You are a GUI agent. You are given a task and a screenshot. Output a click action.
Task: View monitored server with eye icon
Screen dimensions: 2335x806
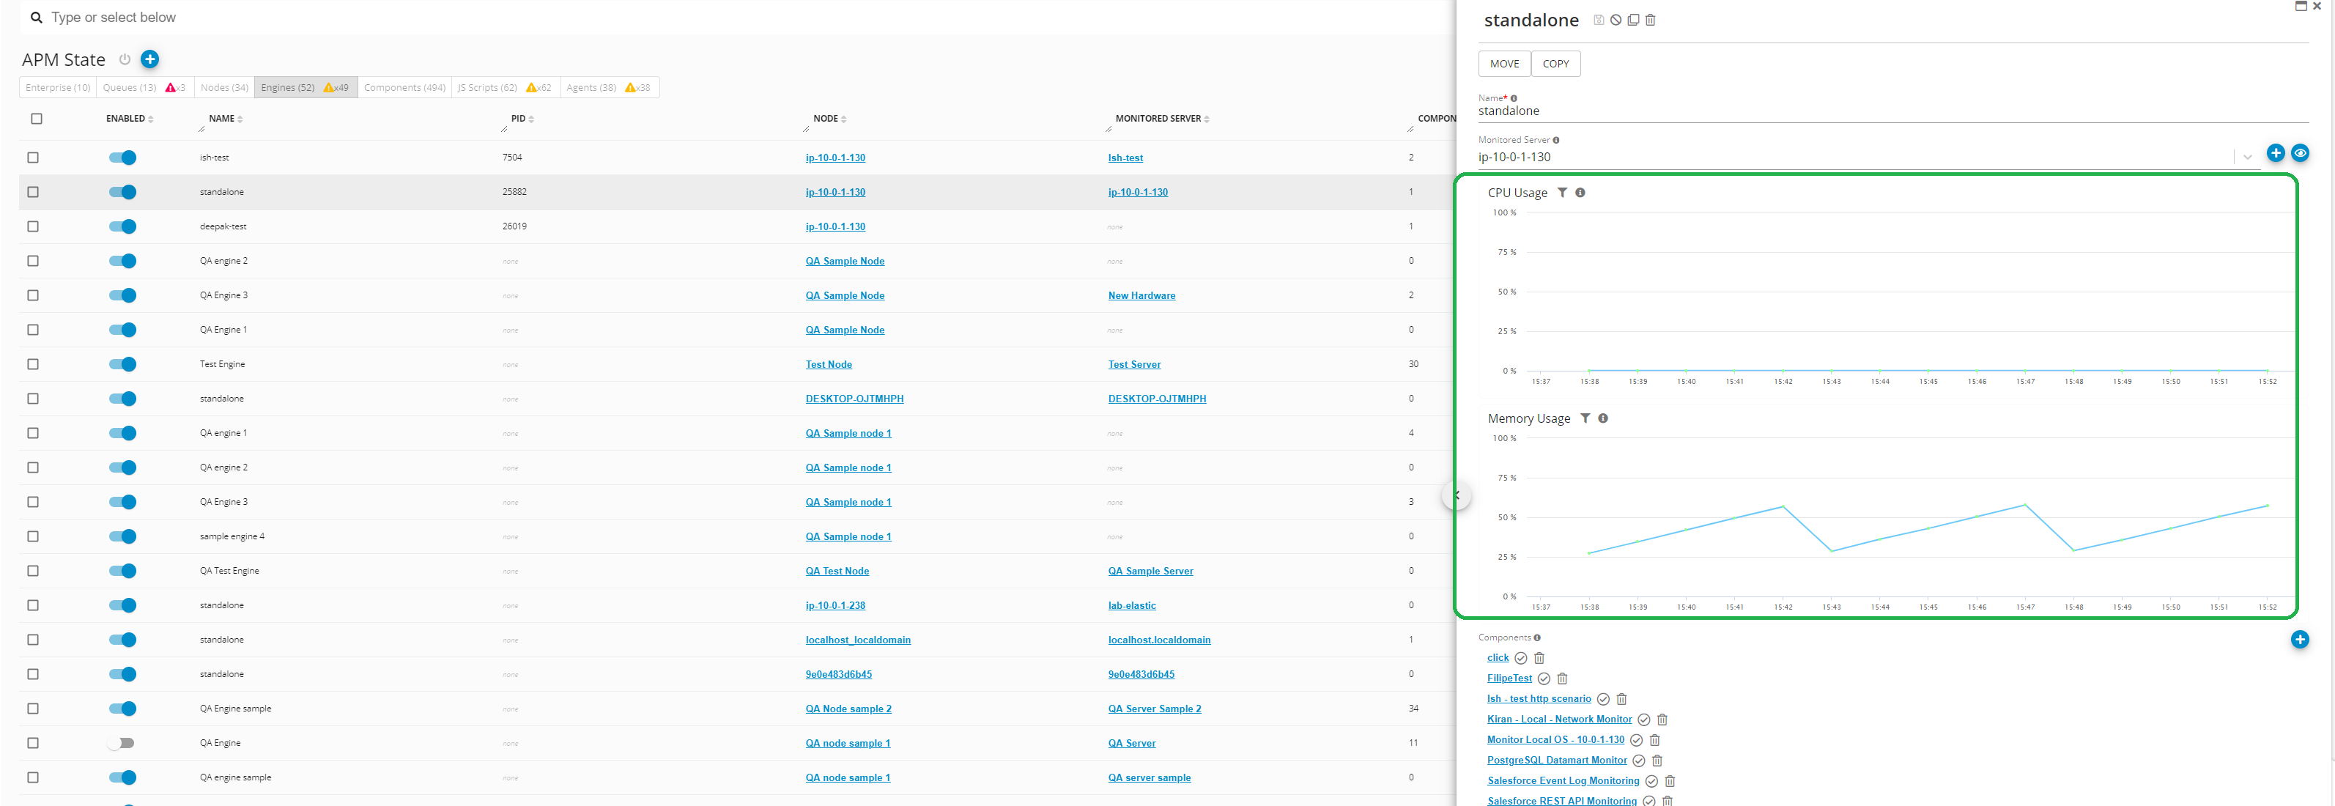(2300, 153)
